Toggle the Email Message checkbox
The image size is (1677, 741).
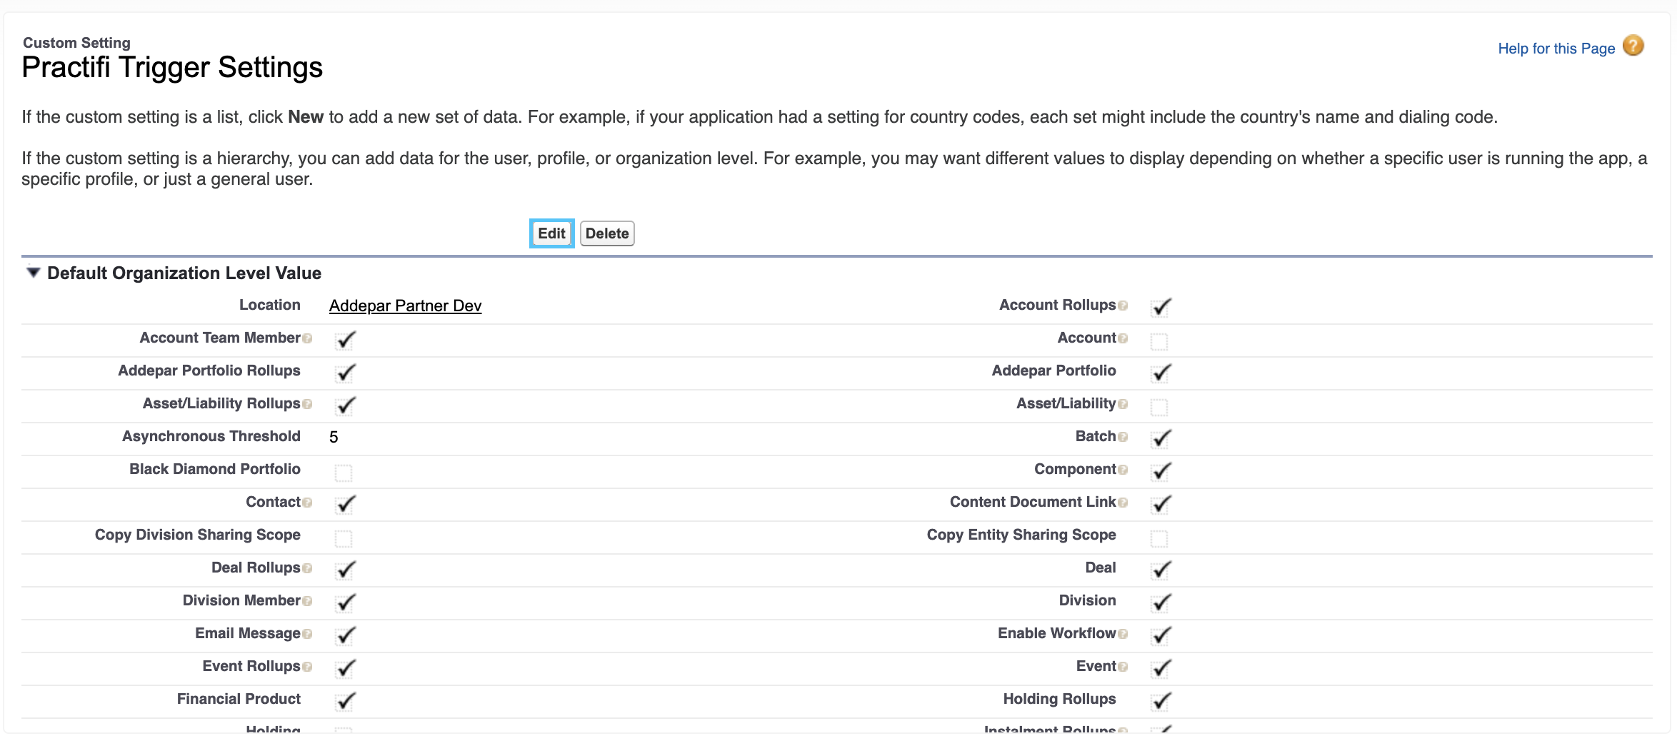point(345,635)
